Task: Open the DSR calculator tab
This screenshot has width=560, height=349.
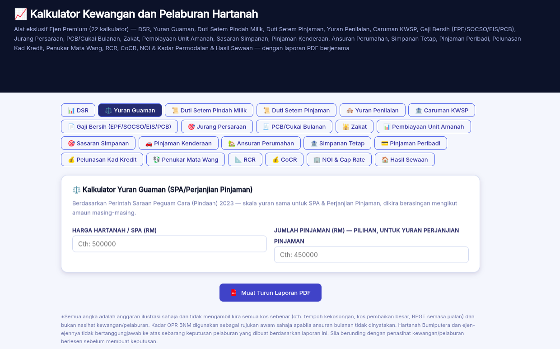Action: point(78,110)
